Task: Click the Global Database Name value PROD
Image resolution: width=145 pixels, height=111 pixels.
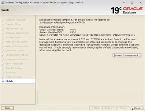Action: (73, 30)
